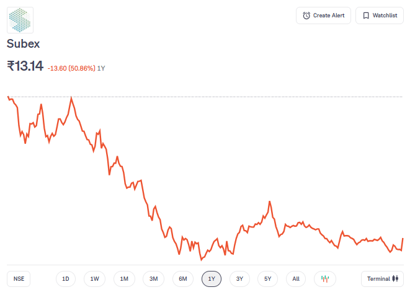
Task: Select the 1M time range
Action: (124, 279)
